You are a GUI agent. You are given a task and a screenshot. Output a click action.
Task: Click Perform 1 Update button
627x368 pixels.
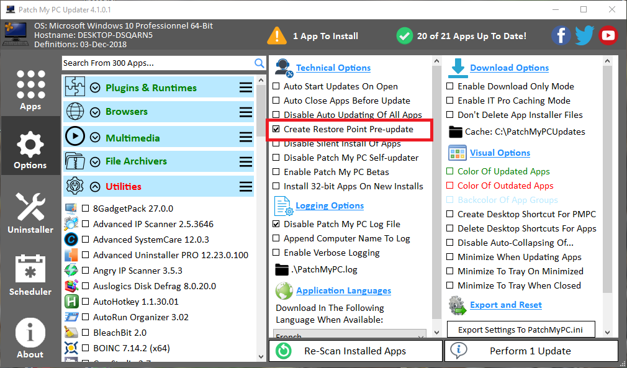[531, 351]
